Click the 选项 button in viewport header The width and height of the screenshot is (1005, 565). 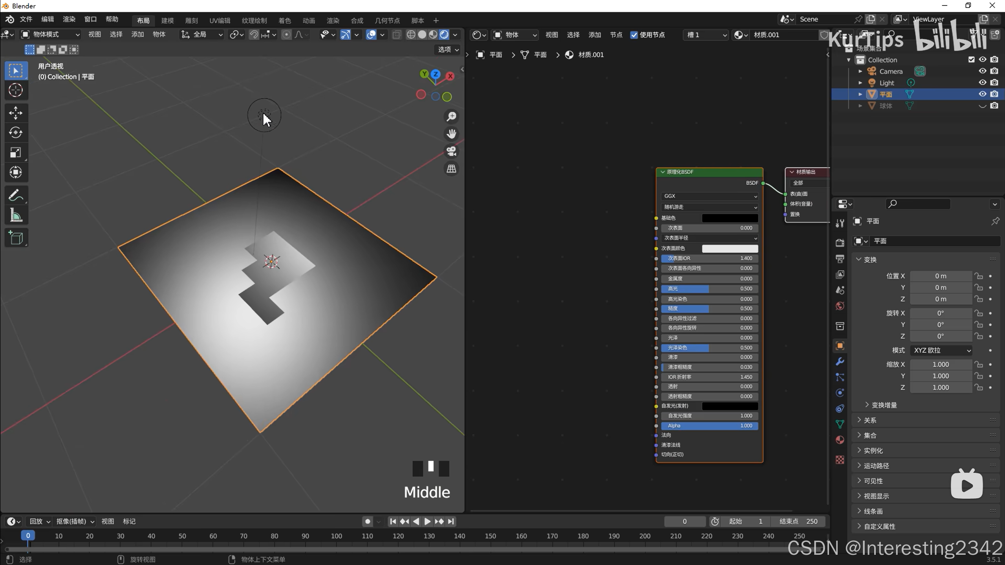[x=448, y=49]
